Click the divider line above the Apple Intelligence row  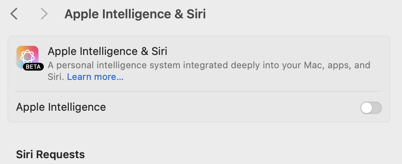tap(199, 91)
